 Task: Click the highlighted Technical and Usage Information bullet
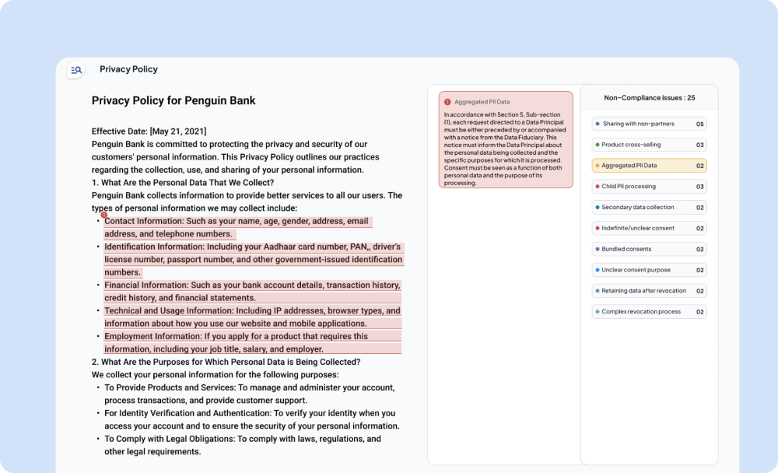pyautogui.click(x=253, y=317)
